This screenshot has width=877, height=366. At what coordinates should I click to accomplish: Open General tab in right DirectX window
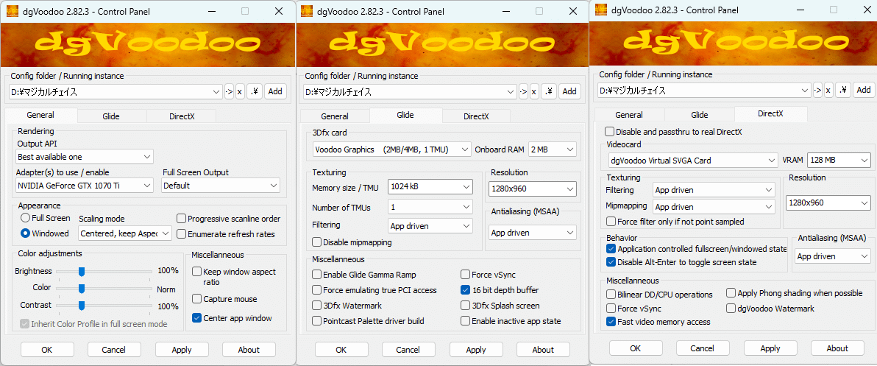pos(628,115)
